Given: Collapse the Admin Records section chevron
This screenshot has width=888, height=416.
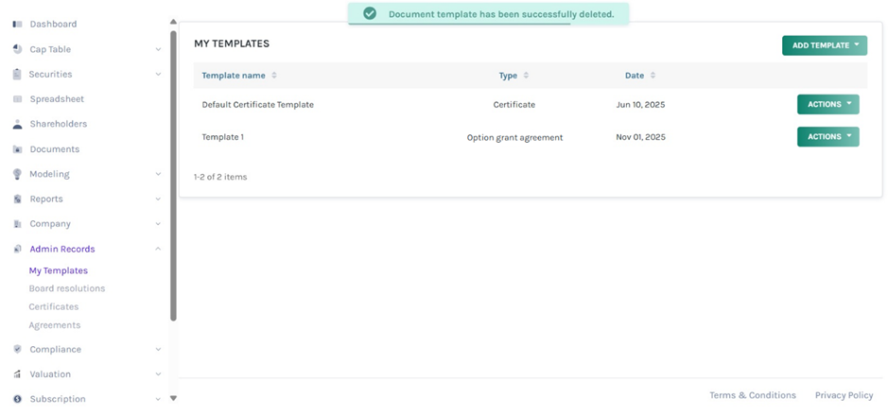Looking at the screenshot, I should click(x=158, y=250).
